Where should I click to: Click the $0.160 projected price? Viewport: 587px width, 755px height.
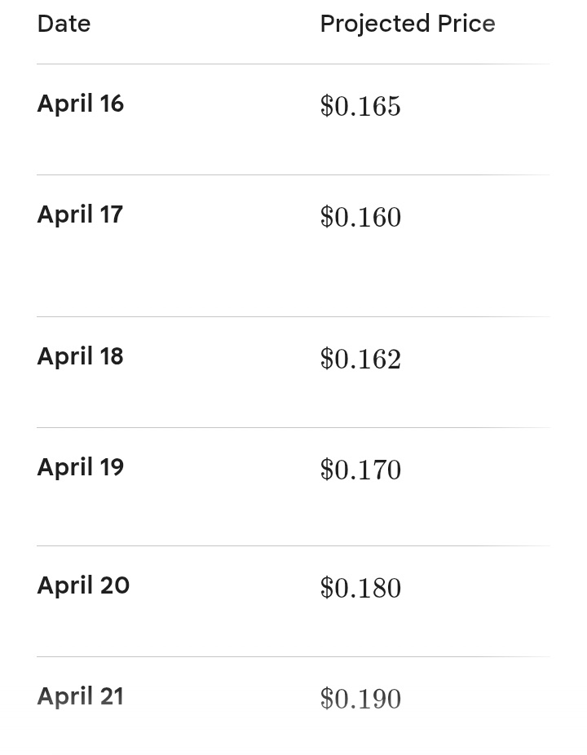pyautogui.click(x=360, y=217)
